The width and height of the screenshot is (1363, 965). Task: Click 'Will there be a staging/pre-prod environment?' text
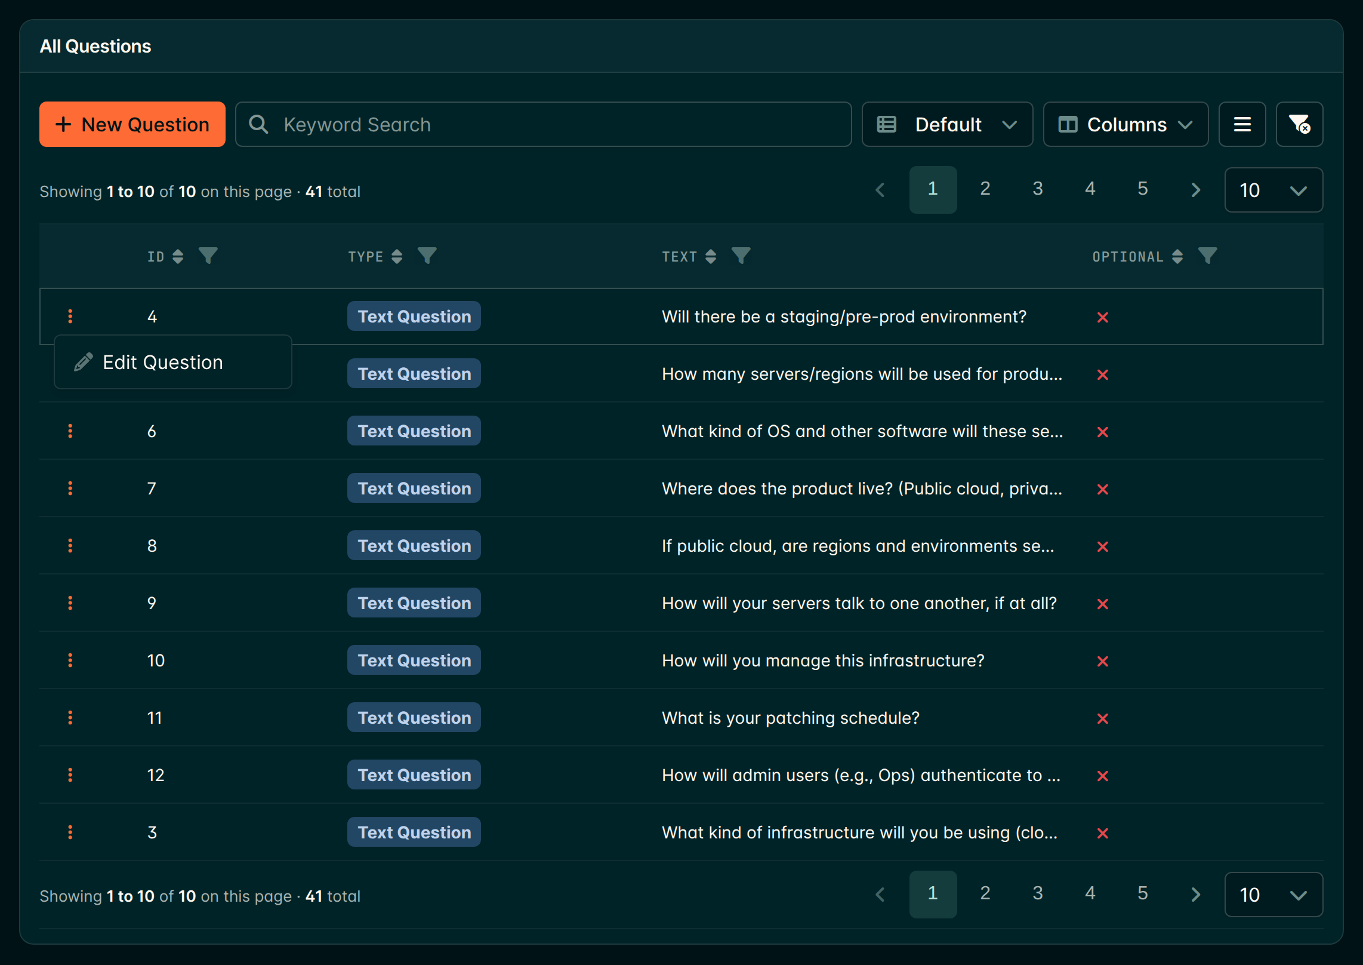tap(844, 316)
